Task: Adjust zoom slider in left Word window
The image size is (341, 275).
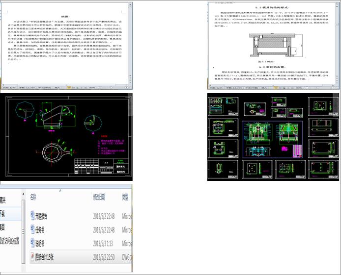Action: pos(111,88)
